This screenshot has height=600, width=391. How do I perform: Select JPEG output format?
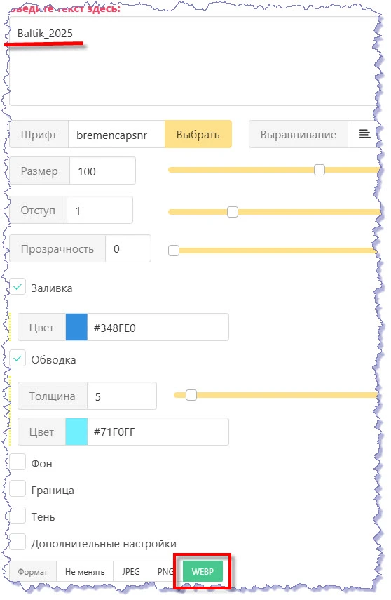(x=131, y=572)
